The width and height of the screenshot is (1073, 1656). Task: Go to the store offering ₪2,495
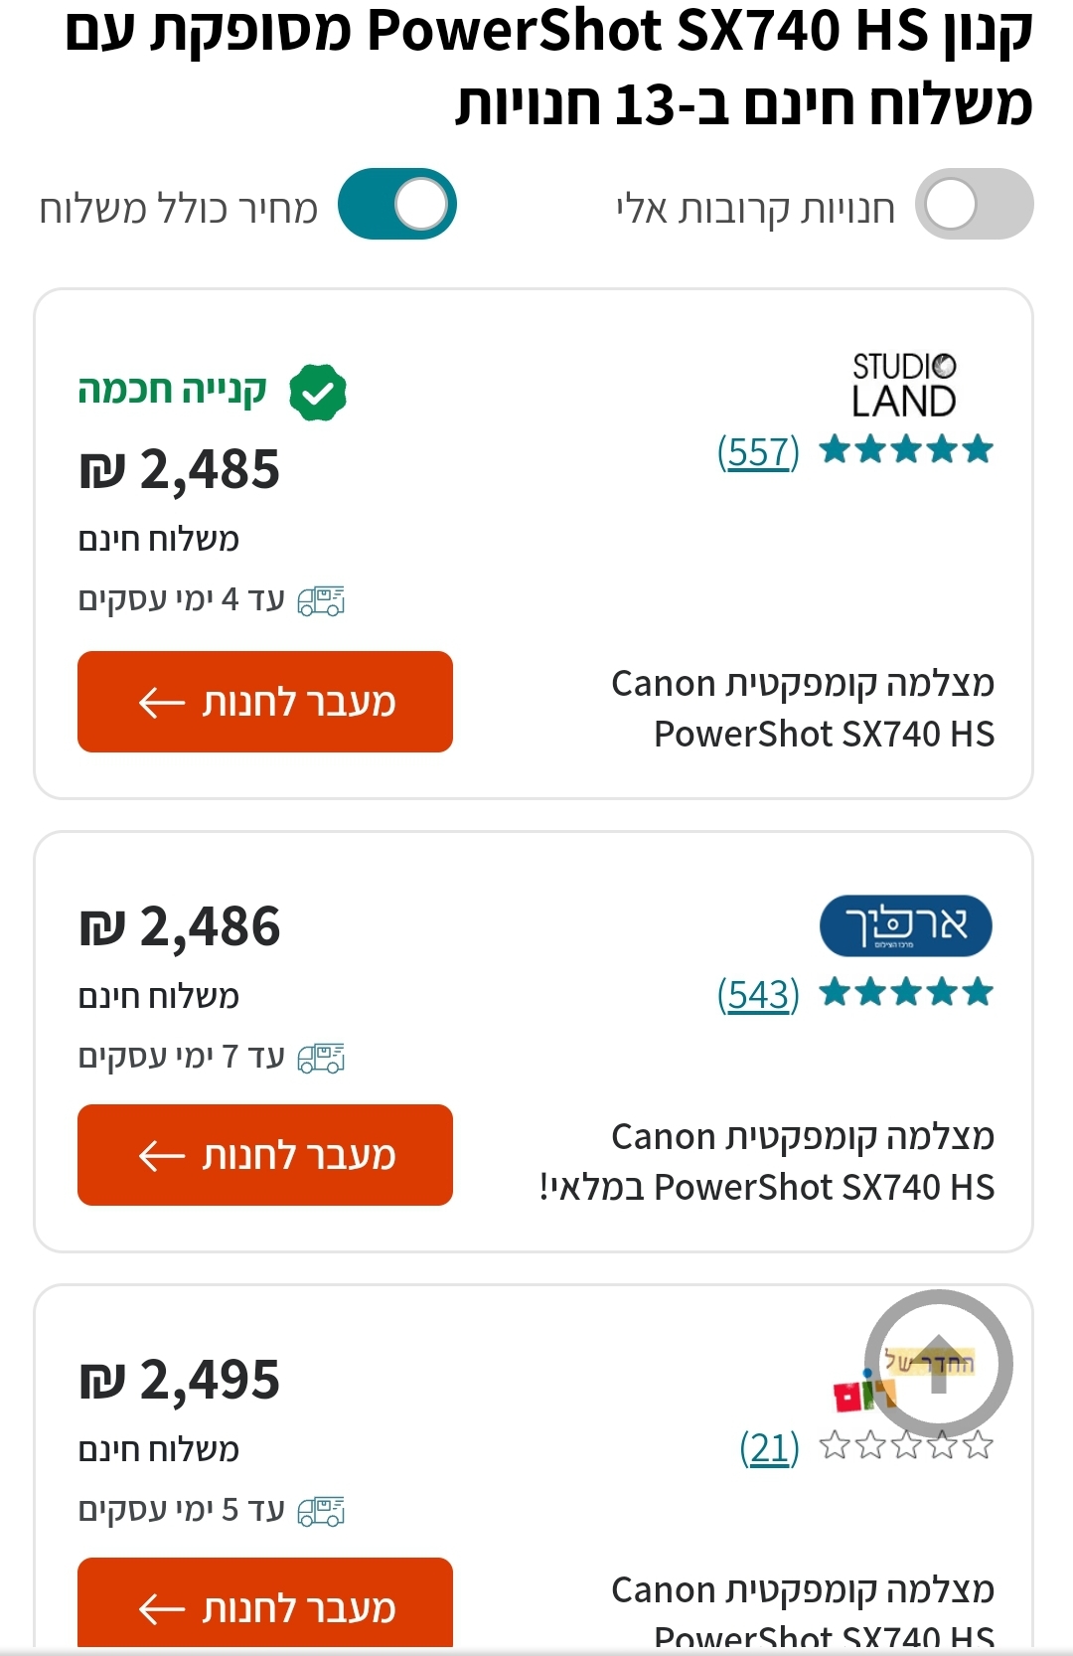point(265,1605)
